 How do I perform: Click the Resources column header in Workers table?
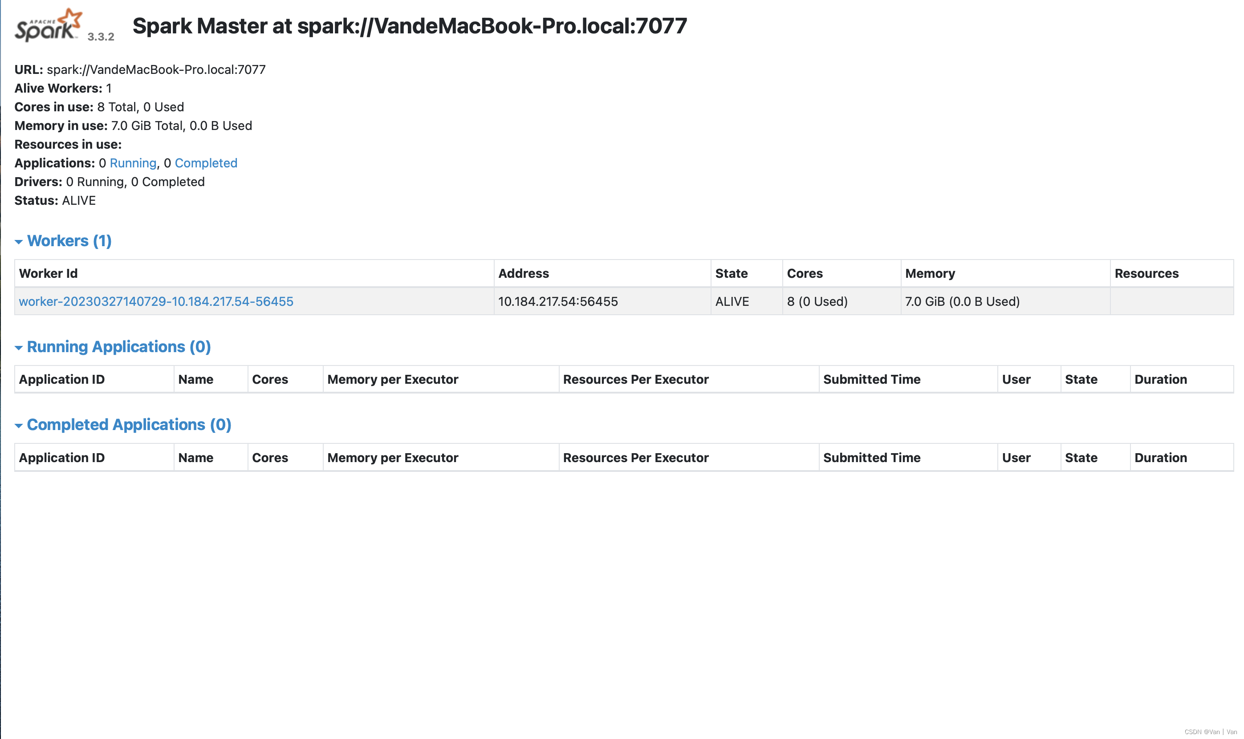[1147, 273]
